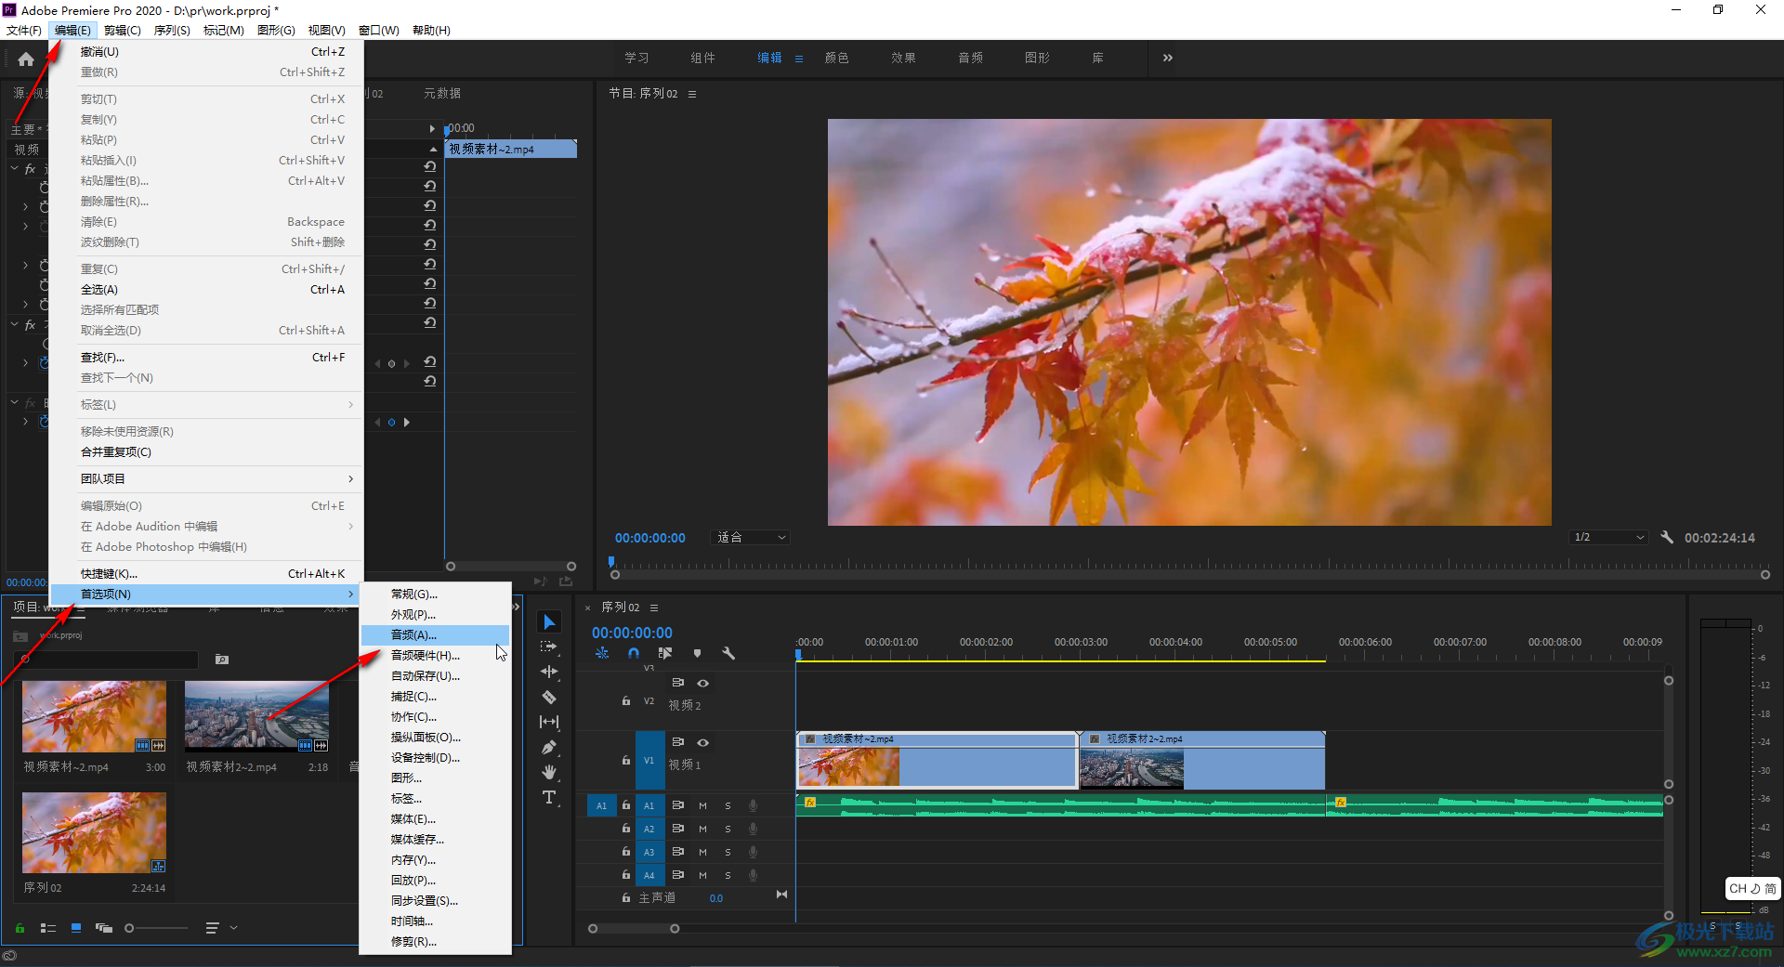
Task: Select 序列 02 thumbnail in project panel
Action: coord(94,832)
